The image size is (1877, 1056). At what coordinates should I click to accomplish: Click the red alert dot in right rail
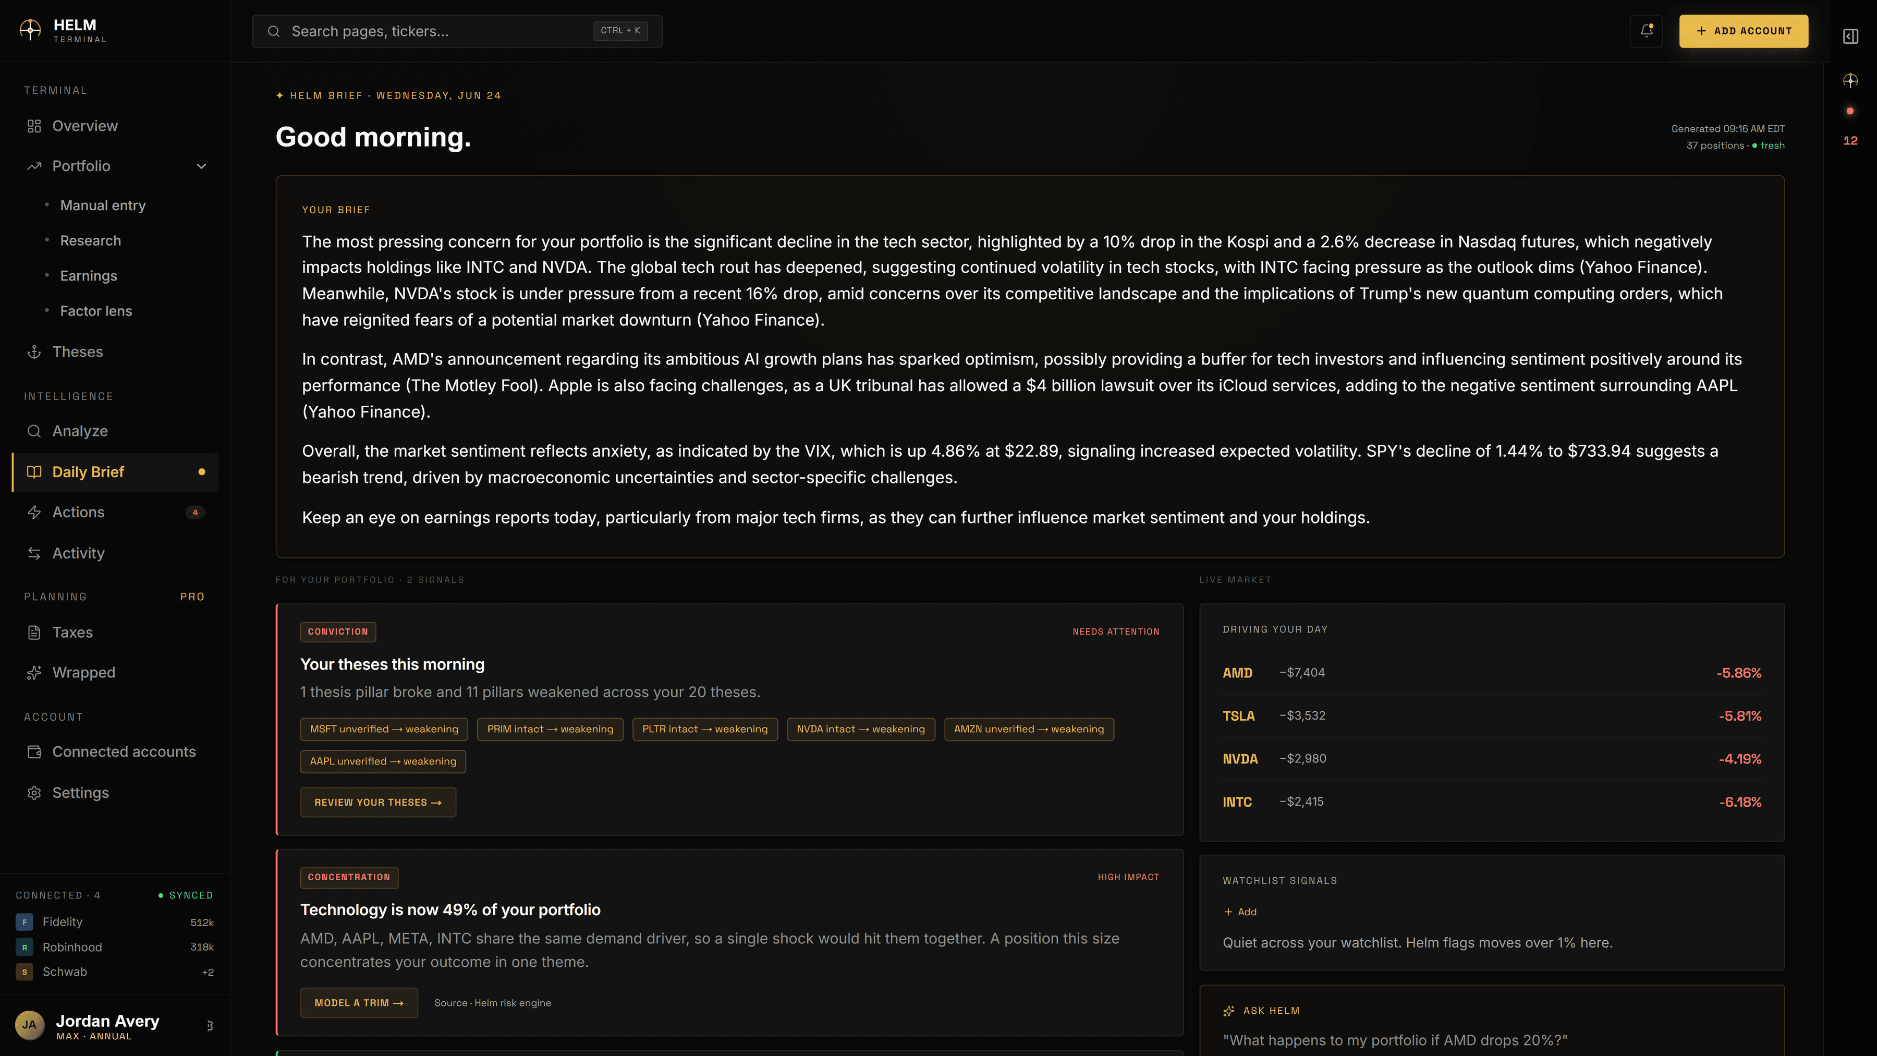point(1850,112)
